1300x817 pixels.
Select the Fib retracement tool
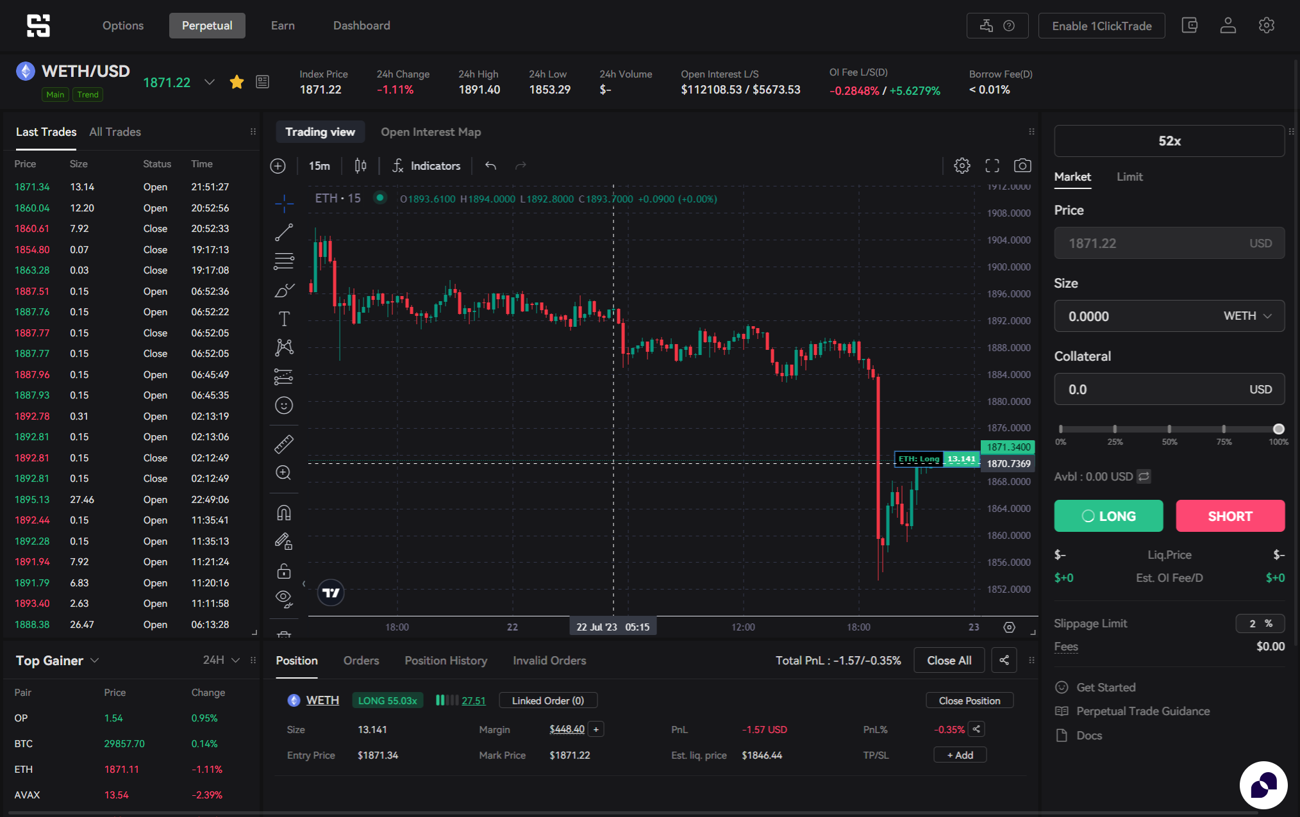(284, 261)
